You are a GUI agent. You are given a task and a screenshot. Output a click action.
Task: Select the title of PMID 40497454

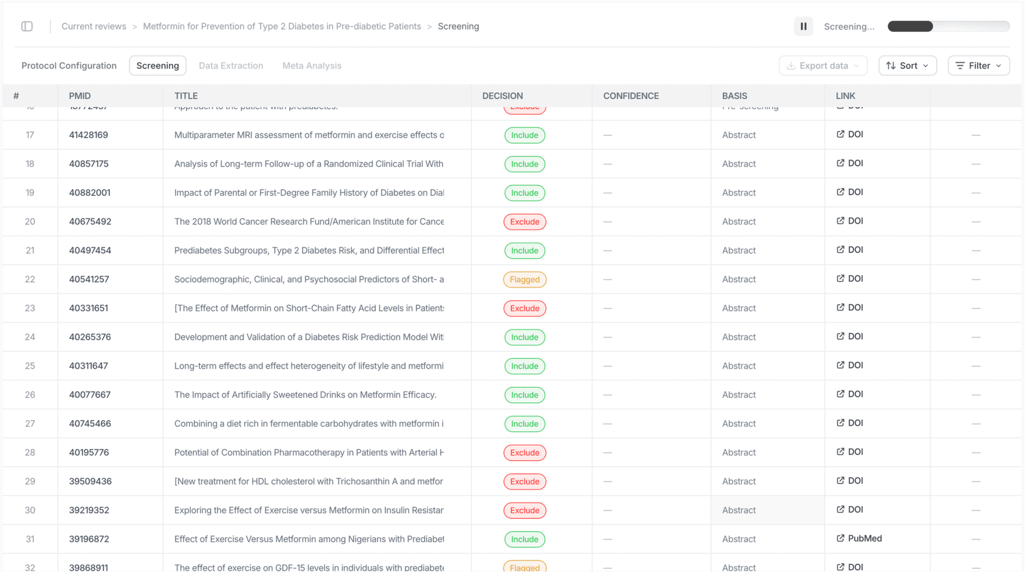[x=308, y=250]
